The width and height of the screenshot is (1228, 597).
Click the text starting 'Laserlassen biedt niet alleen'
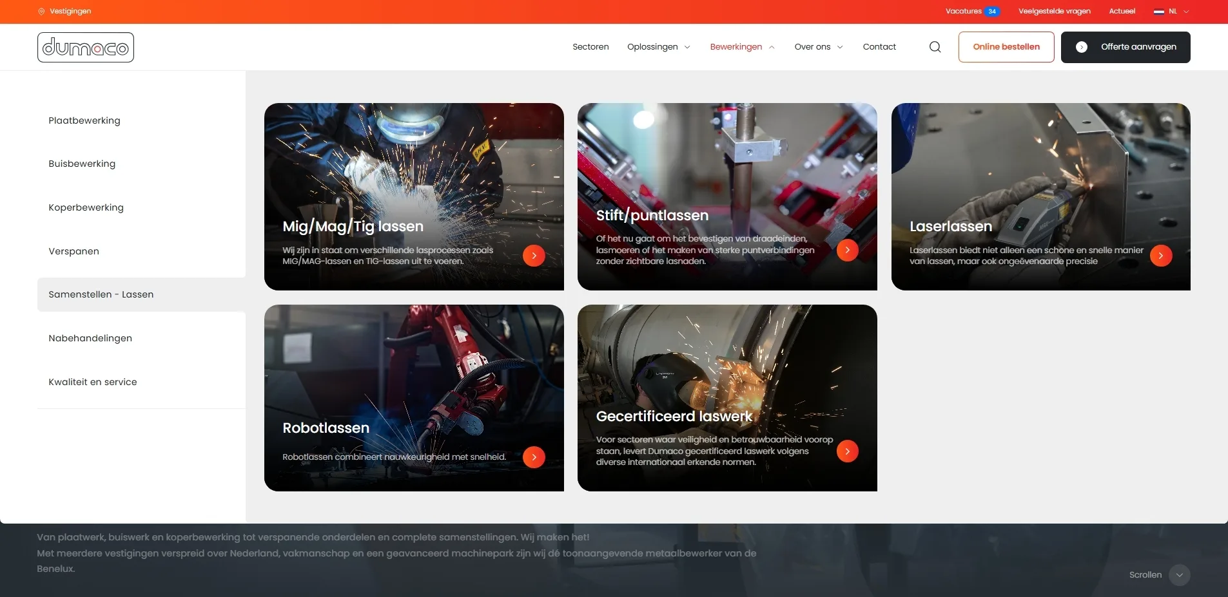click(1026, 256)
